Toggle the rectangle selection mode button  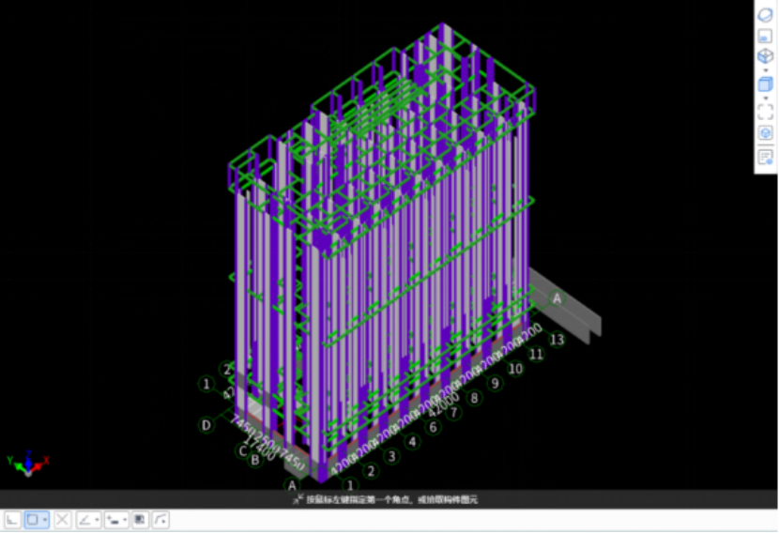coord(33,519)
